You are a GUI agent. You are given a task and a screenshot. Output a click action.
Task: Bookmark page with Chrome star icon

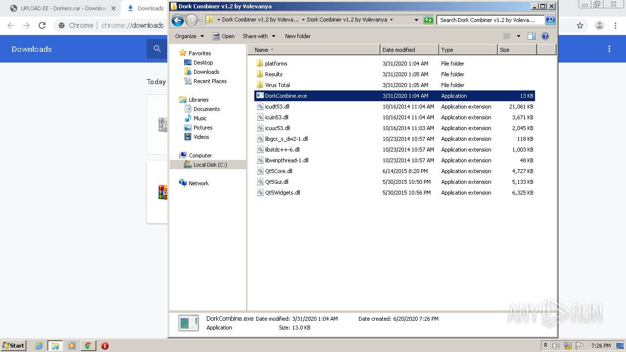[x=580, y=25]
